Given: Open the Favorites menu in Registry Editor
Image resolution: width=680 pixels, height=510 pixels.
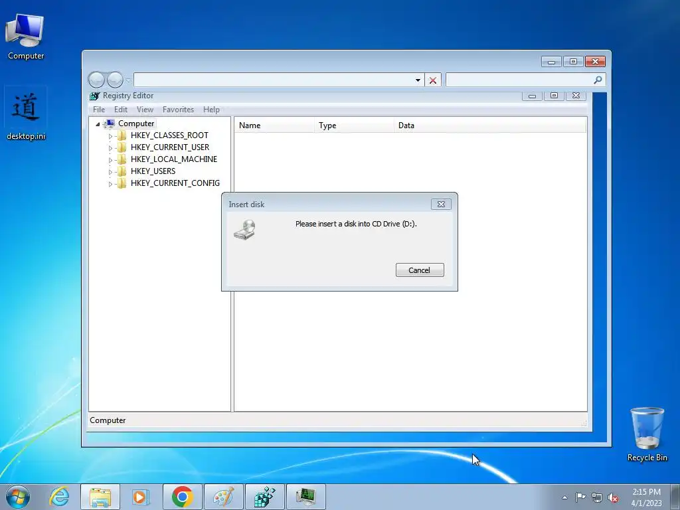Looking at the screenshot, I should (178, 110).
